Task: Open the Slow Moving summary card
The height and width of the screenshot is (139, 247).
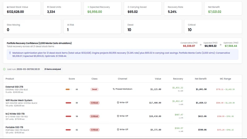Action: point(32,27)
